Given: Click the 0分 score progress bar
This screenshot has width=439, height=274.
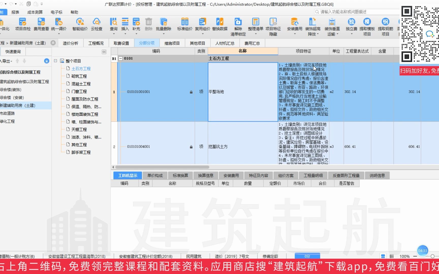Looking at the screenshot, I should click(x=307, y=256).
